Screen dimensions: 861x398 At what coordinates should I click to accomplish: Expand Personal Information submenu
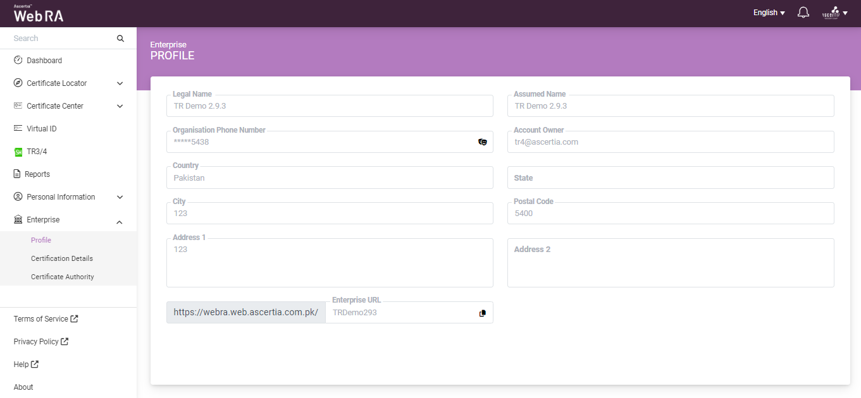pyautogui.click(x=120, y=197)
